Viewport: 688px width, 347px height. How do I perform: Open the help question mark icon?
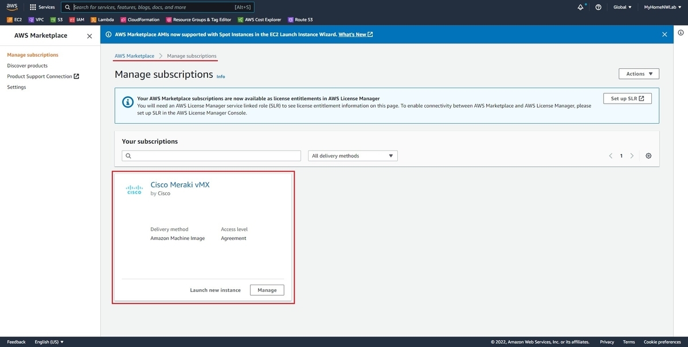[599, 7]
